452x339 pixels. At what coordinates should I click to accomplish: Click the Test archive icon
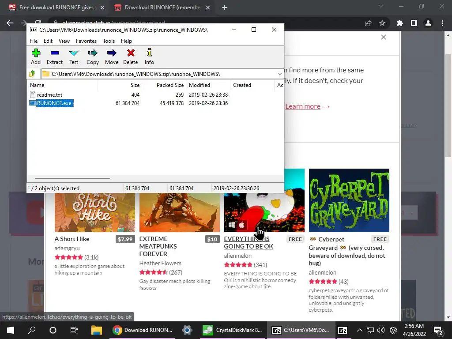[x=74, y=57]
